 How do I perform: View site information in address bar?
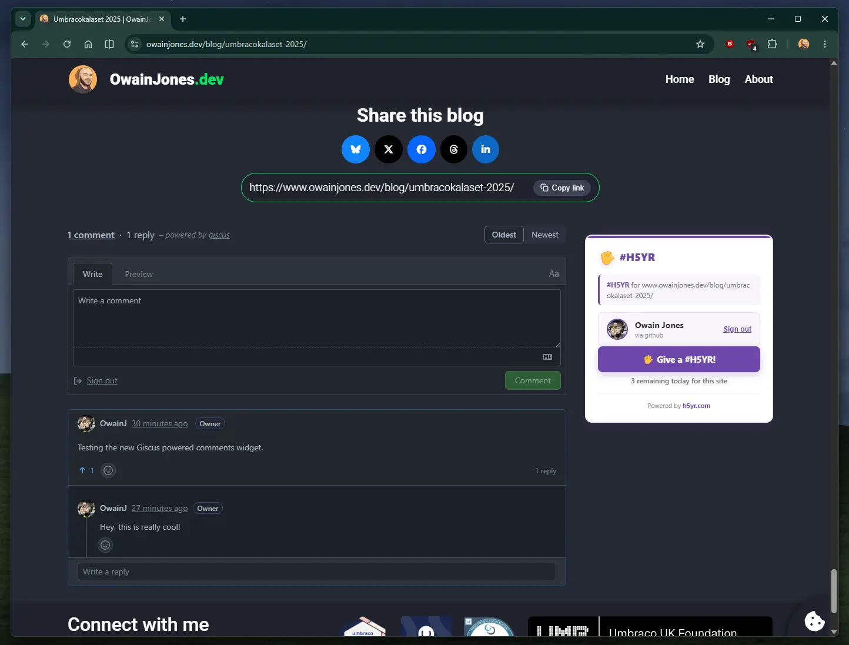click(135, 44)
